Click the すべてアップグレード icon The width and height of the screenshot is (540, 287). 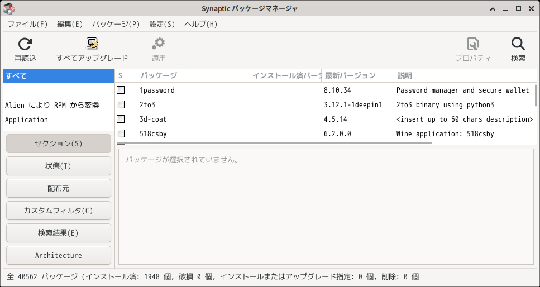(92, 44)
